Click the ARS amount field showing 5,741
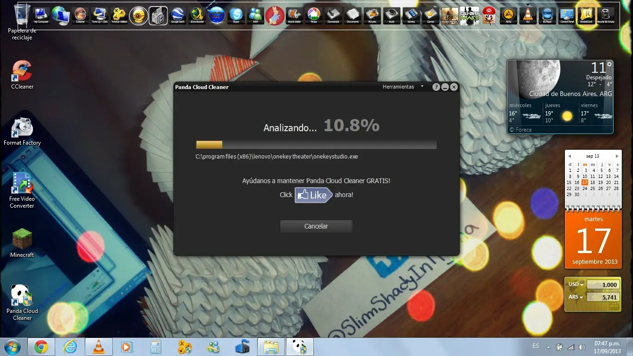Screen dimensions: 633x356 [x=603, y=297]
